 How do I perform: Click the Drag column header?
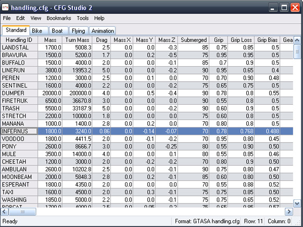[x=102, y=40]
